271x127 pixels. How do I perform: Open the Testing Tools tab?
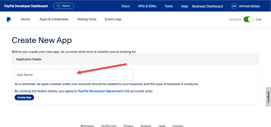pos(87,19)
